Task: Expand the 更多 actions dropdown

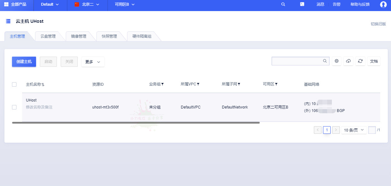Action: click(93, 62)
